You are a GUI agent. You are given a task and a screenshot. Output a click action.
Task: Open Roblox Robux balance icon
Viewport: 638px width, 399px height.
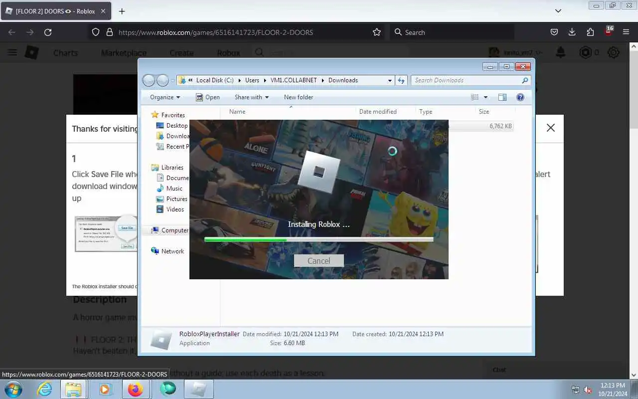[586, 52]
